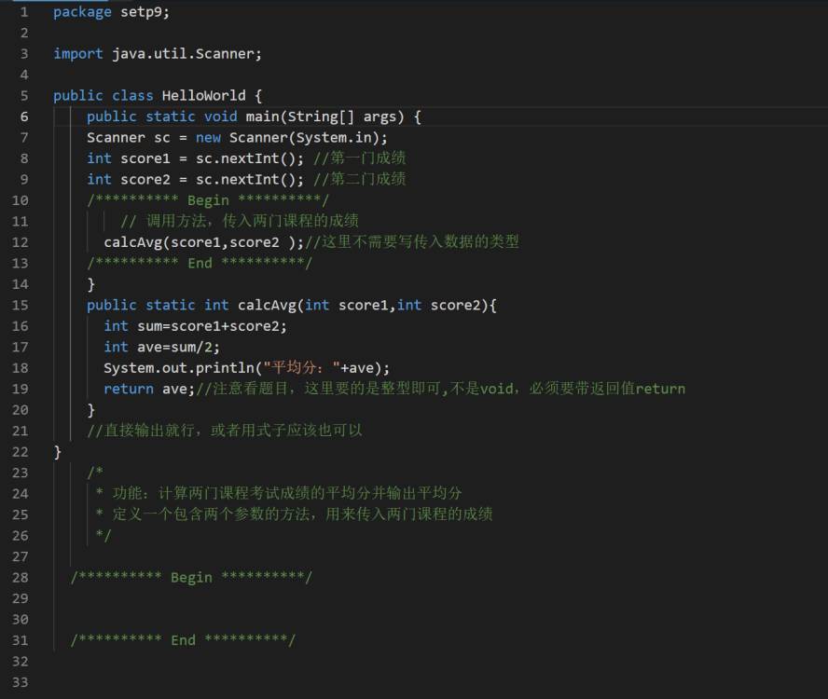Click line number 15 in the gutter
Viewport: 828px width, 699px height.
pyautogui.click(x=21, y=305)
